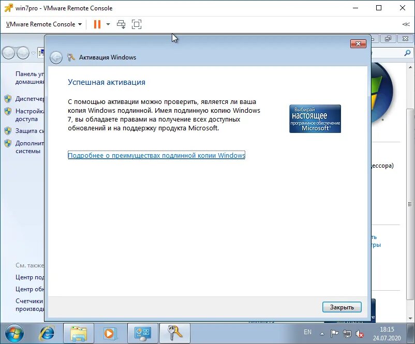Switch to the Control Panel taskbar button
Viewport: 415px width, 344px height.
tap(143, 334)
